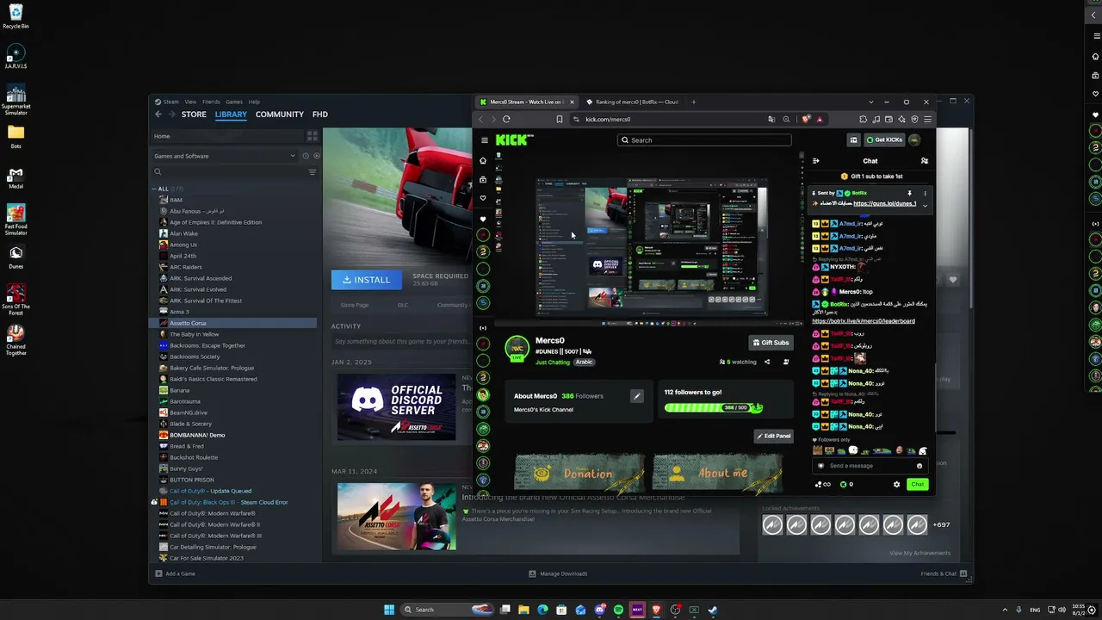Screen dimensions: 1102x620
Task: Open the Windows Start menu
Action: click(x=389, y=610)
